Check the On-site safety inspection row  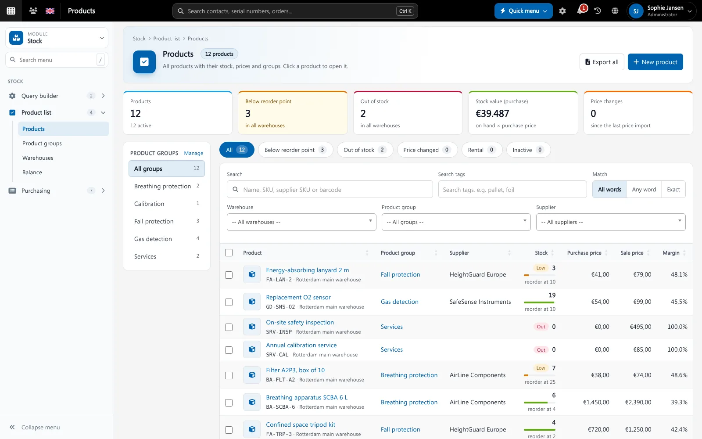pyautogui.click(x=229, y=327)
